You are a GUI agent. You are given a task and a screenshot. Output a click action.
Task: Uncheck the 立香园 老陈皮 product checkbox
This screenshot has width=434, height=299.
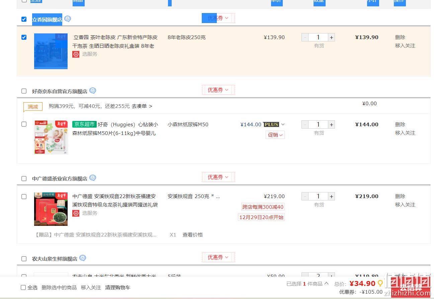[24, 37]
